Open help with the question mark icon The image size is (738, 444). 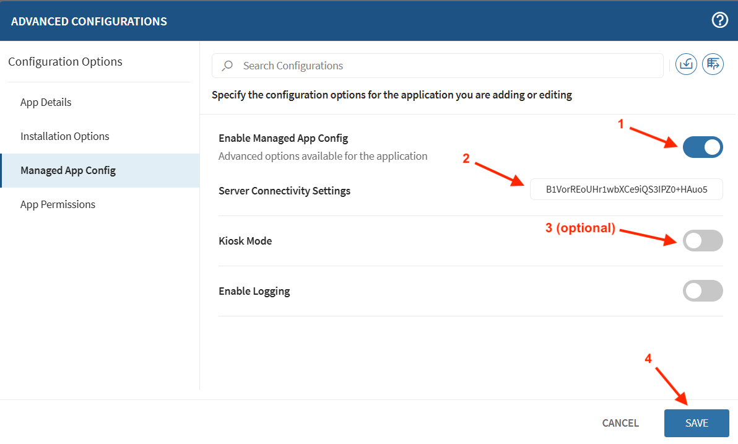[719, 20]
